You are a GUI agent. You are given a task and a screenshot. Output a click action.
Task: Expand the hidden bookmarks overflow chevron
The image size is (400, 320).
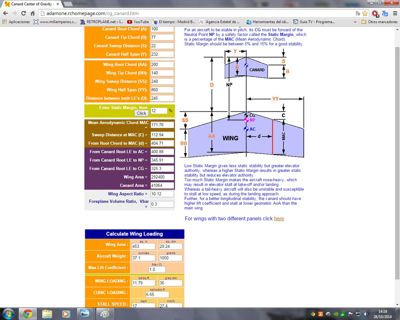(355, 22)
